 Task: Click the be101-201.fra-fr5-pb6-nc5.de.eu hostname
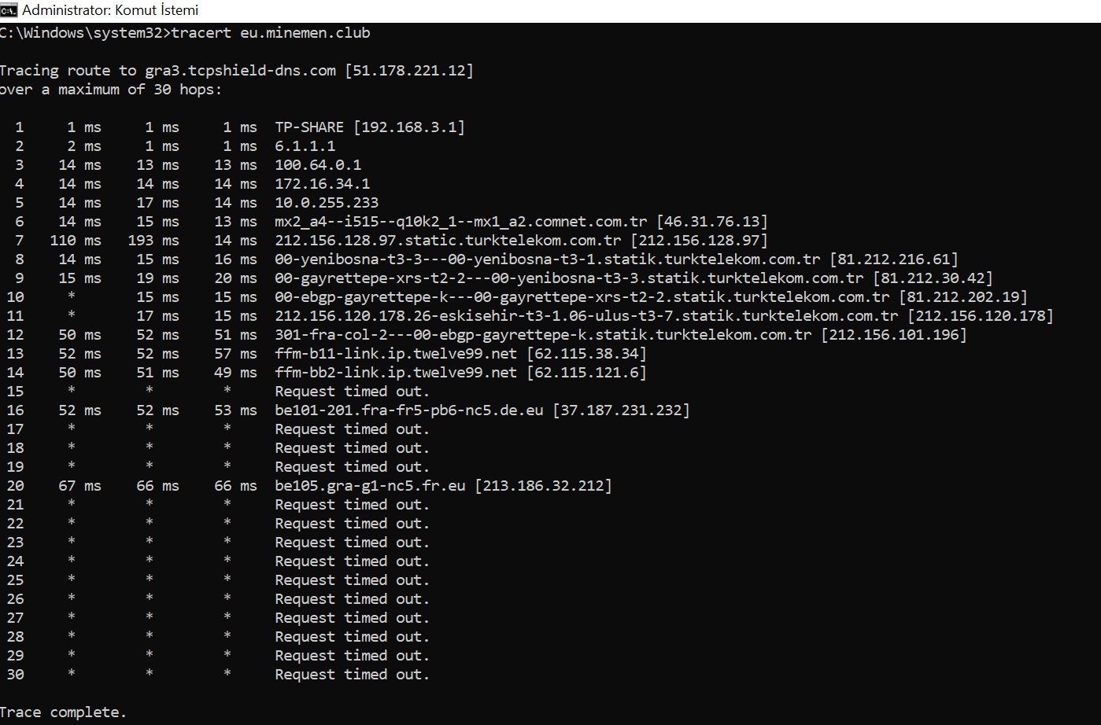tap(409, 410)
